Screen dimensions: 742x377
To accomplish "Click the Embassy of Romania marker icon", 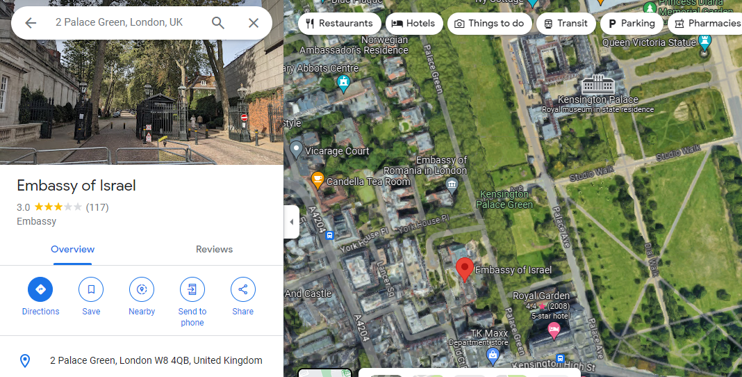I will [x=452, y=184].
